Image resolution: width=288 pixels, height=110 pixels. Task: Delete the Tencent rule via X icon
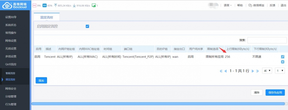coord(283,62)
